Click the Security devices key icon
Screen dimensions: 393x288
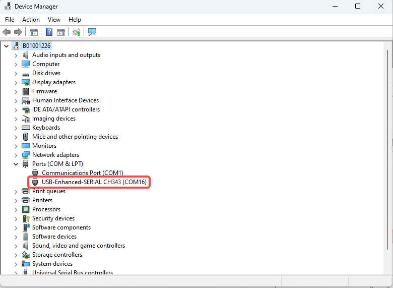pos(26,218)
